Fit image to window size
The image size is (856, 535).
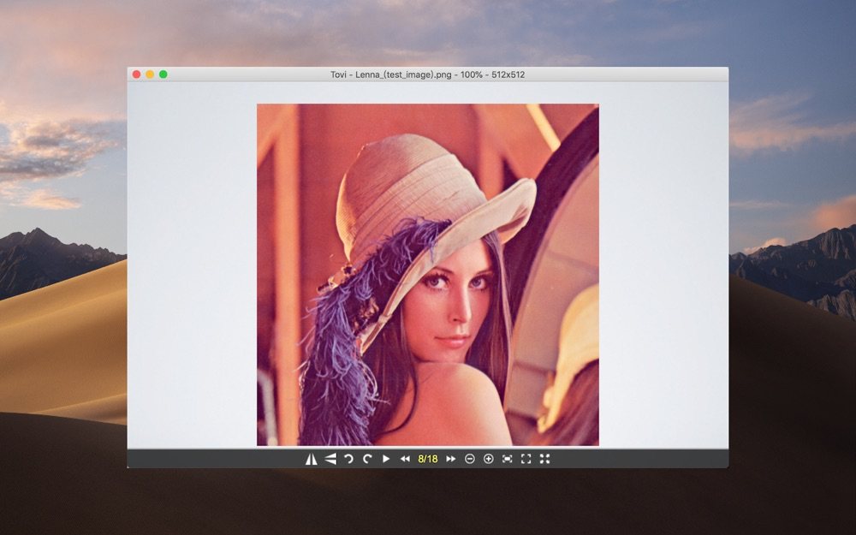click(507, 459)
